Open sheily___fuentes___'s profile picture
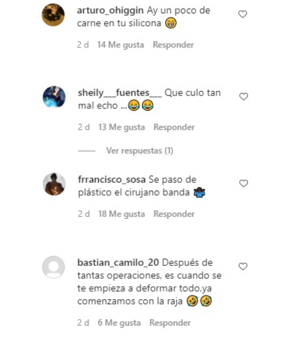The width and height of the screenshot is (303, 342). click(x=54, y=97)
